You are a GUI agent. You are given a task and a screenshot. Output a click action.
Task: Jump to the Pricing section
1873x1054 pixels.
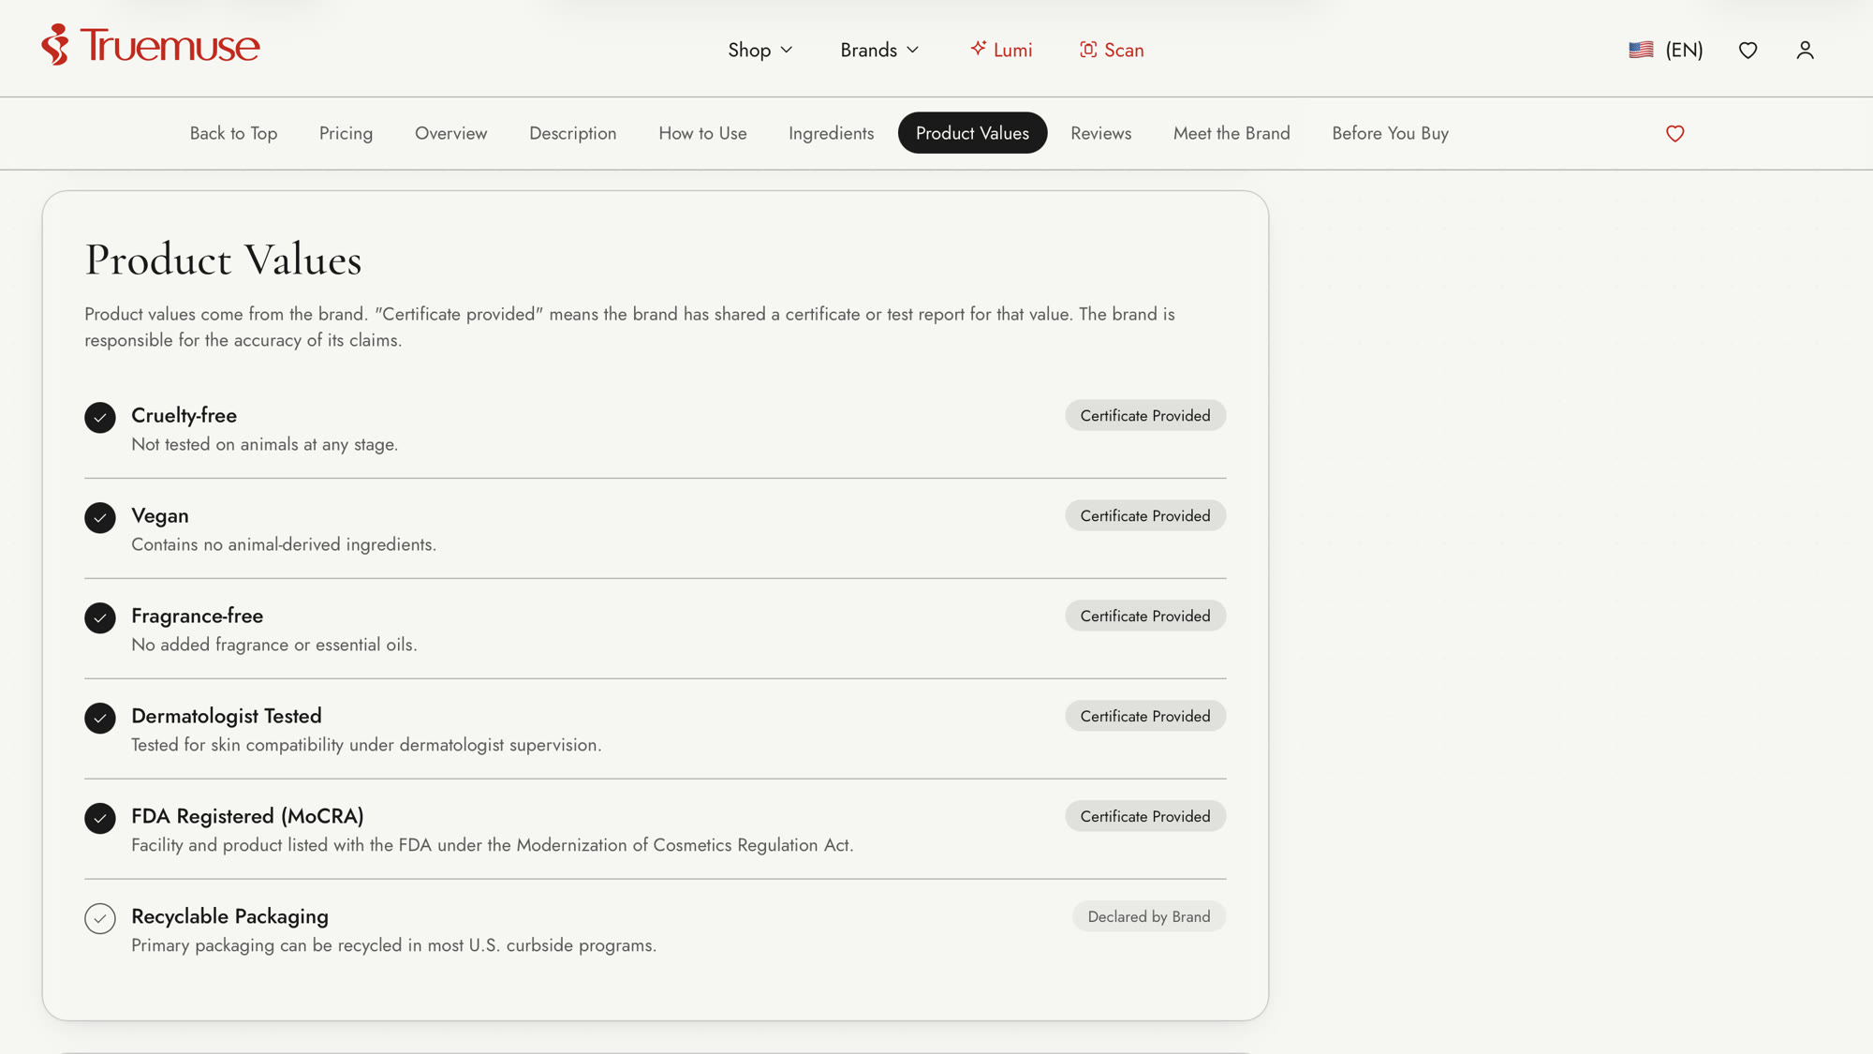[x=346, y=133]
